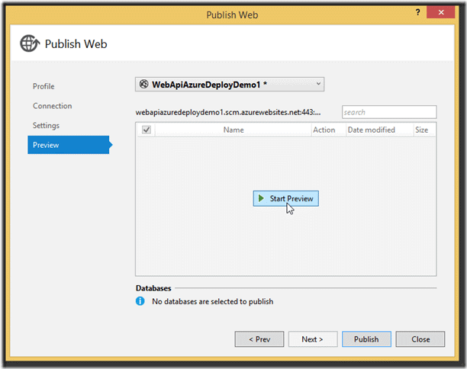Screen dimensions: 467x369
Task: Select the Preview step
Action: point(69,145)
